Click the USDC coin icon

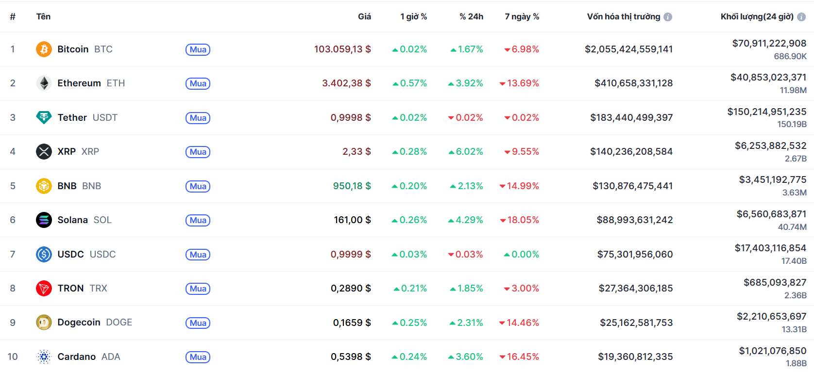point(44,254)
